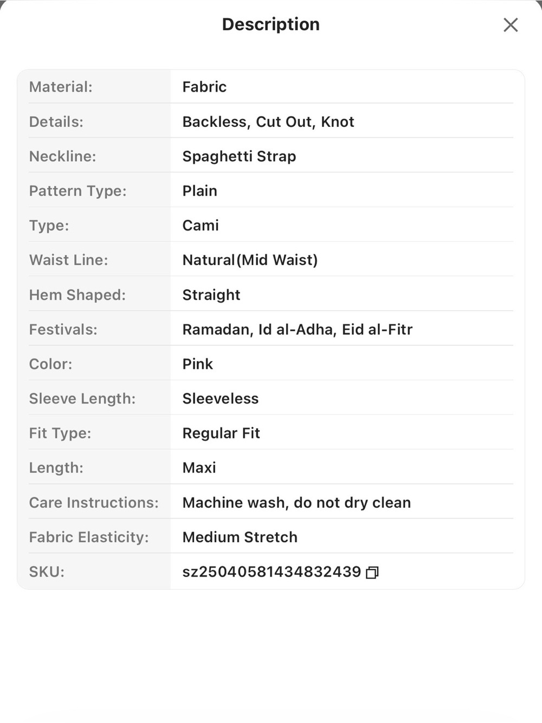Click the Medium Stretch elasticity value
This screenshot has height=723, width=542.
tap(240, 538)
